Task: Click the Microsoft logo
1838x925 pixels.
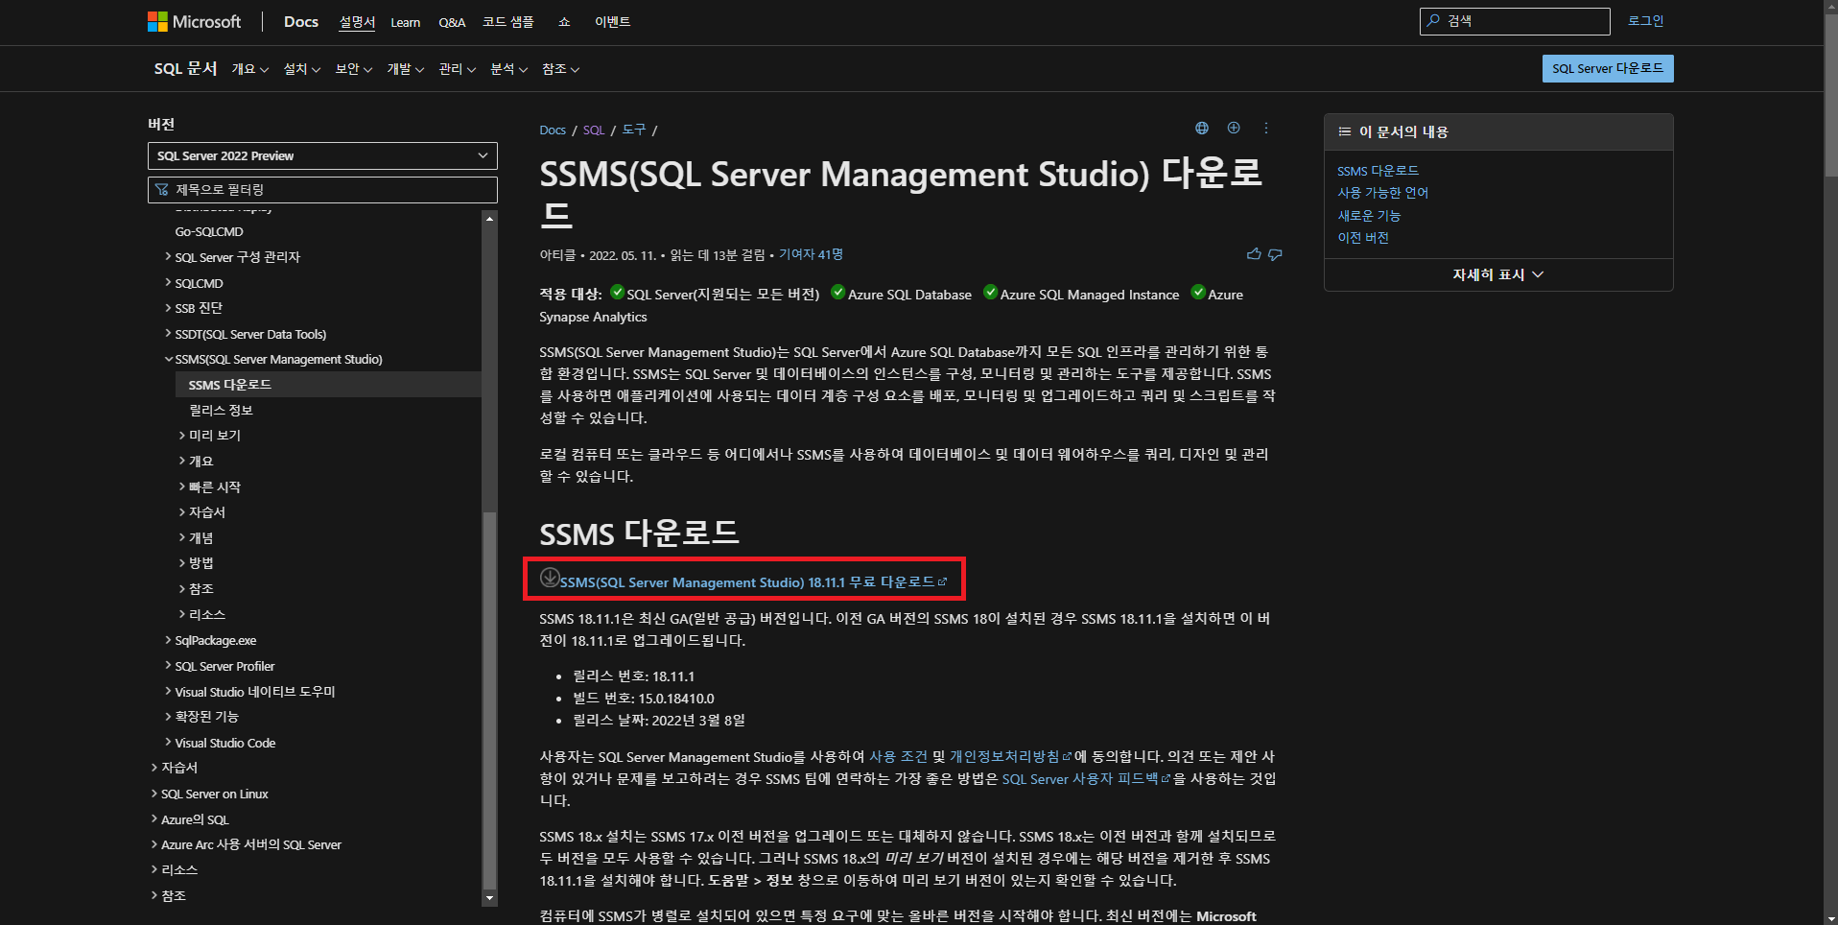Action: tap(194, 21)
